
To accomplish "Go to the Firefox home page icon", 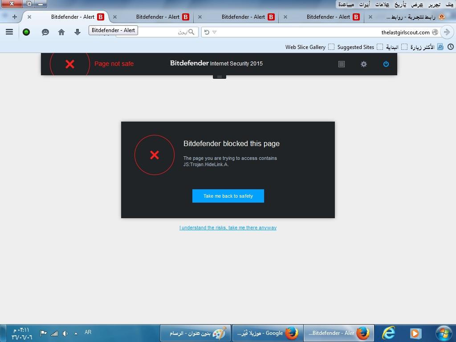I will (61, 32).
